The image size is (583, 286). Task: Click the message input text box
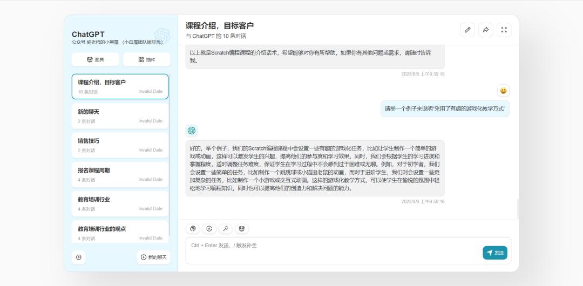348,251
